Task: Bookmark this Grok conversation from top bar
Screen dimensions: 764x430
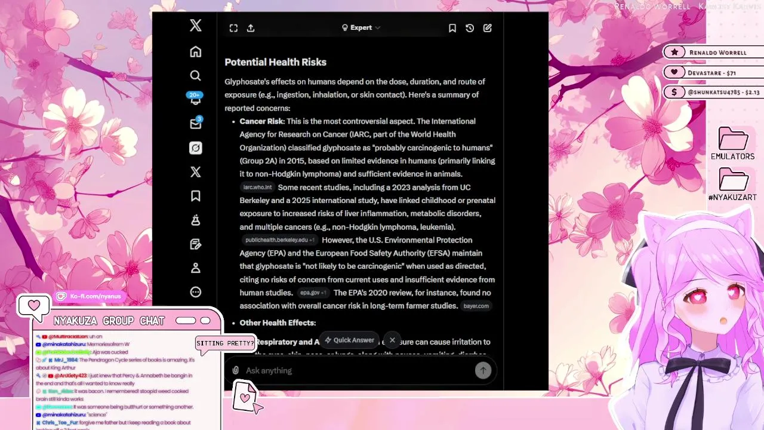Action: [452, 28]
